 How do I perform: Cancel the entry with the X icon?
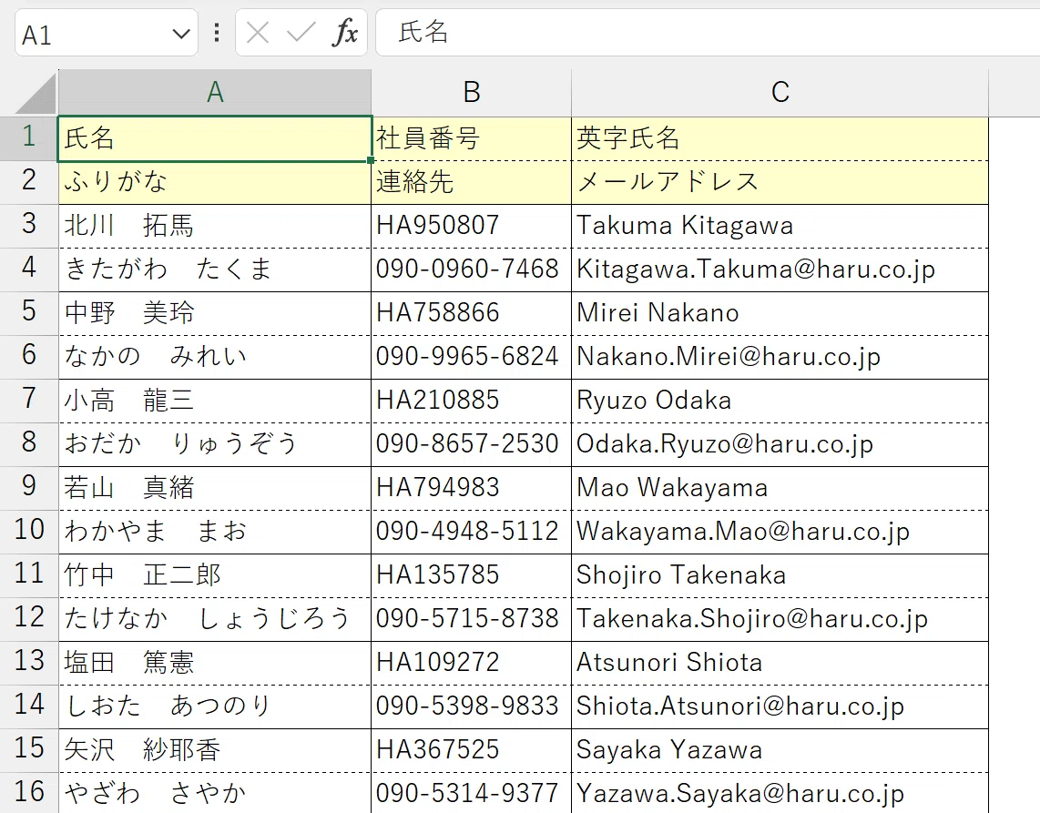[x=258, y=32]
